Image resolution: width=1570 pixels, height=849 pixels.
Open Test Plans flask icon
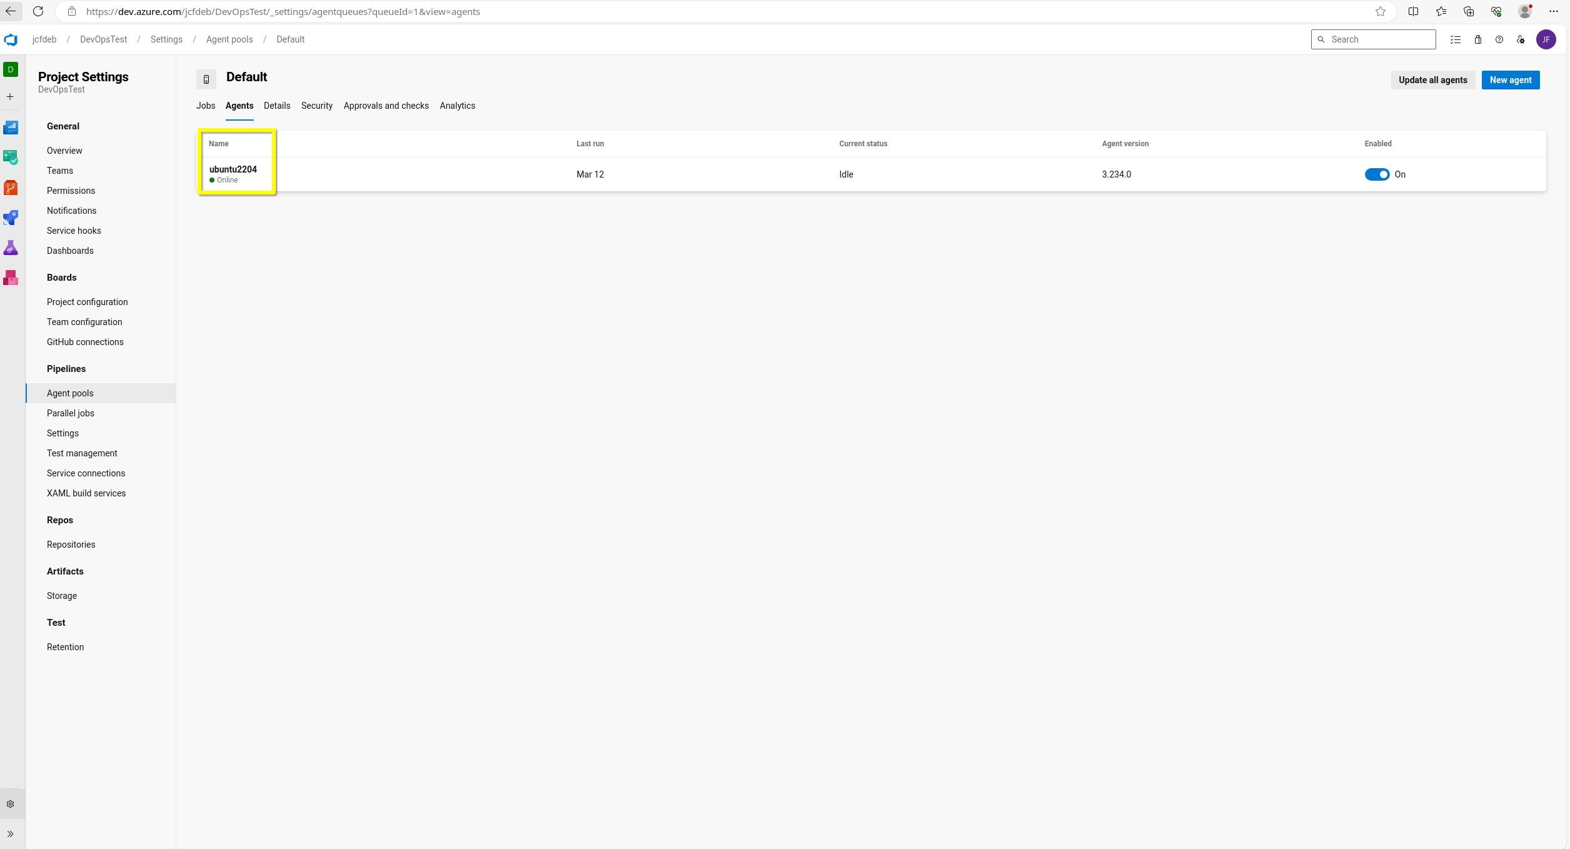click(11, 248)
